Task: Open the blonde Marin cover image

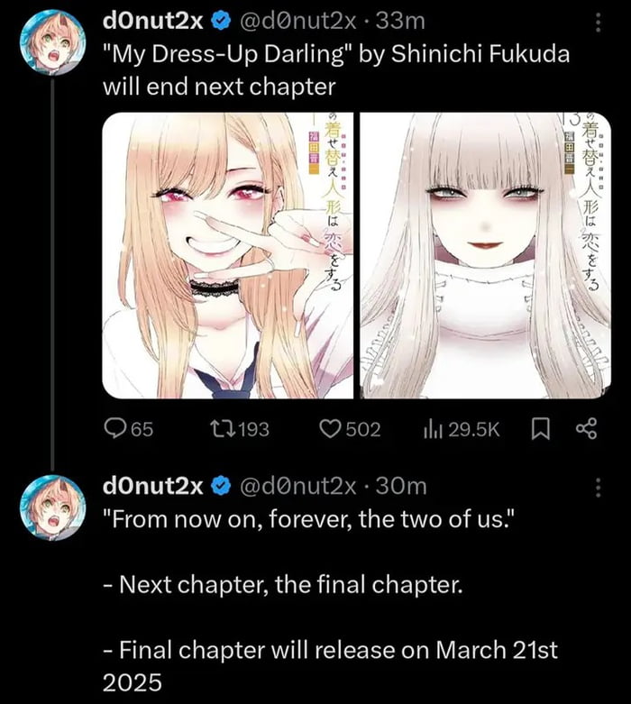Action: coord(227,255)
